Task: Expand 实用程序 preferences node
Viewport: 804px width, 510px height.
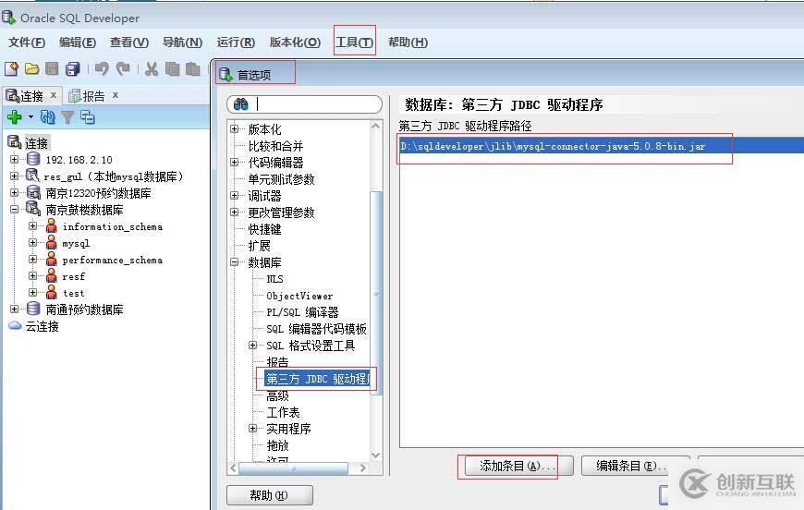Action: coord(253,428)
